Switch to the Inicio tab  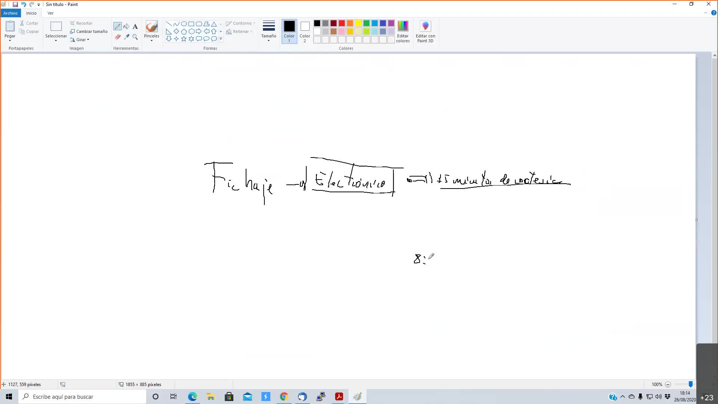point(31,13)
